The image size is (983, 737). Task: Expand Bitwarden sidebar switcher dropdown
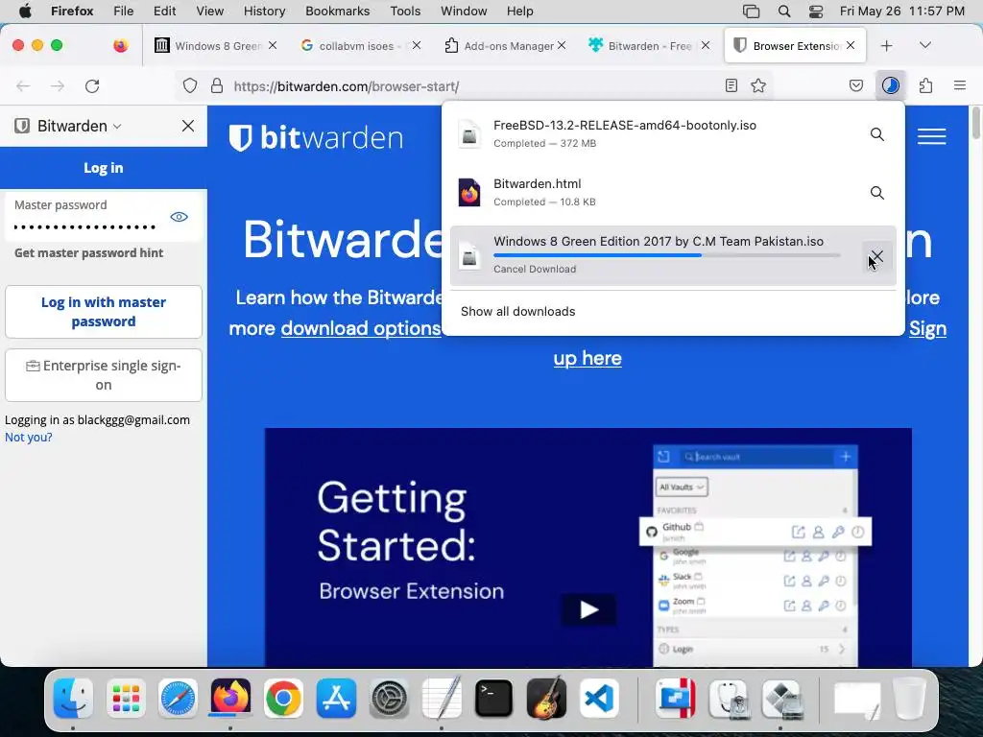[x=117, y=126]
